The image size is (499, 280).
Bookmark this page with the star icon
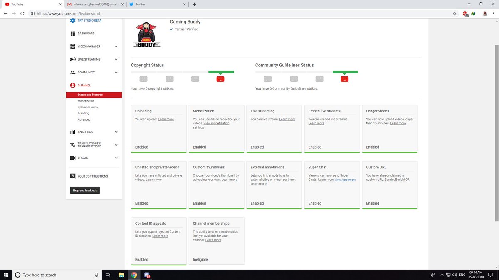pos(455,13)
